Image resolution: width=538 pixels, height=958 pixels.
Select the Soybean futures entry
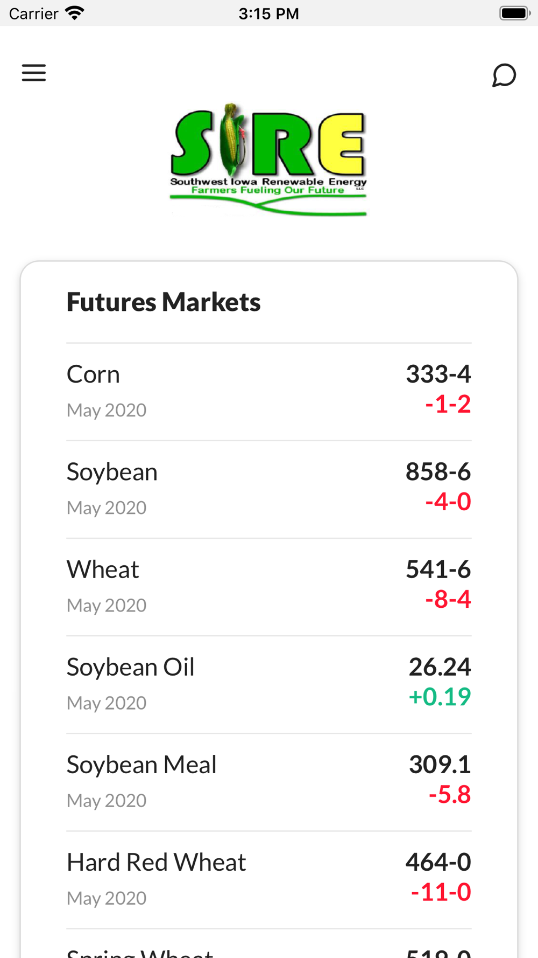coord(268,489)
